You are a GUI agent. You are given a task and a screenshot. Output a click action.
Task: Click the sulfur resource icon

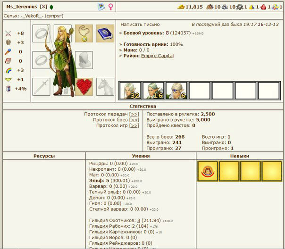[251, 7]
